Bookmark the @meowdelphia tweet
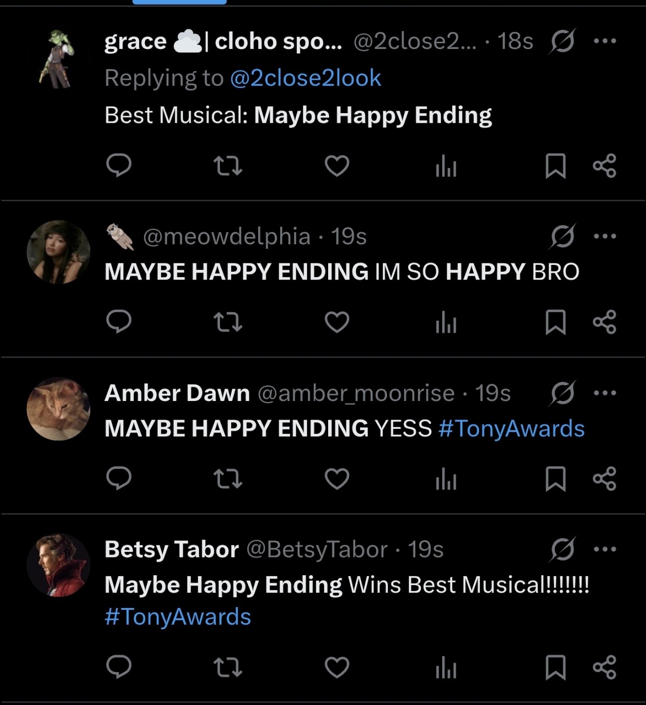The width and height of the screenshot is (646, 705). (555, 322)
